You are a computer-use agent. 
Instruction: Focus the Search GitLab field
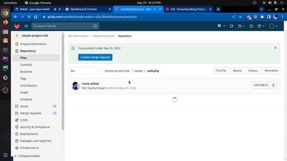click(x=65, y=26)
